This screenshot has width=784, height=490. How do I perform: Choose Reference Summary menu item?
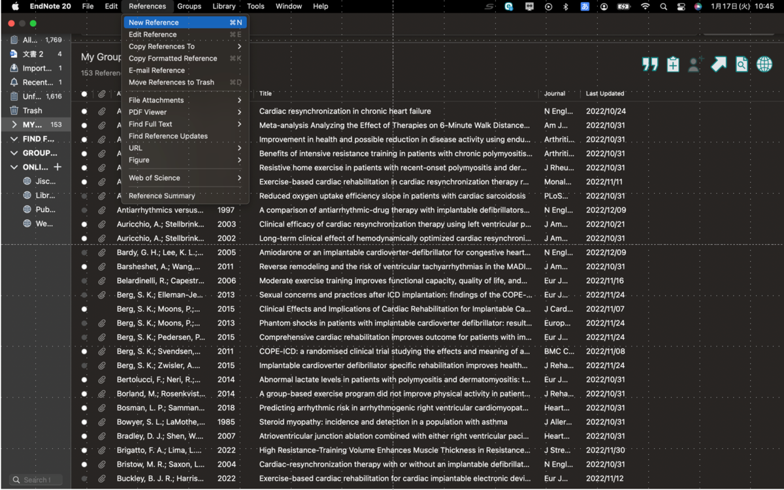coord(186,196)
